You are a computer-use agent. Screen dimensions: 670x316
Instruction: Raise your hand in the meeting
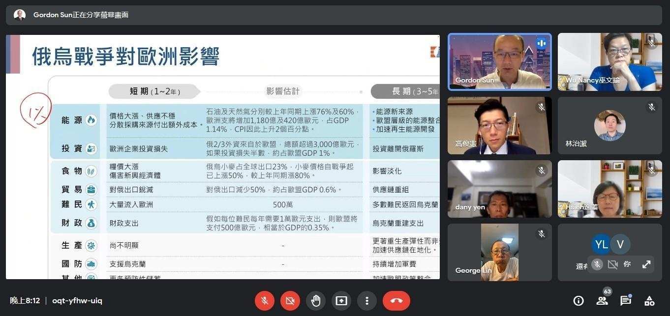[x=316, y=301]
